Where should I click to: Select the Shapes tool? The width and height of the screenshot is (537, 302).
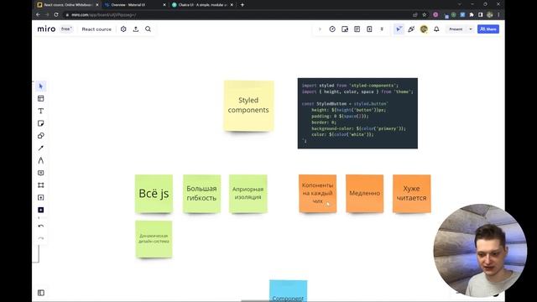pos(41,136)
